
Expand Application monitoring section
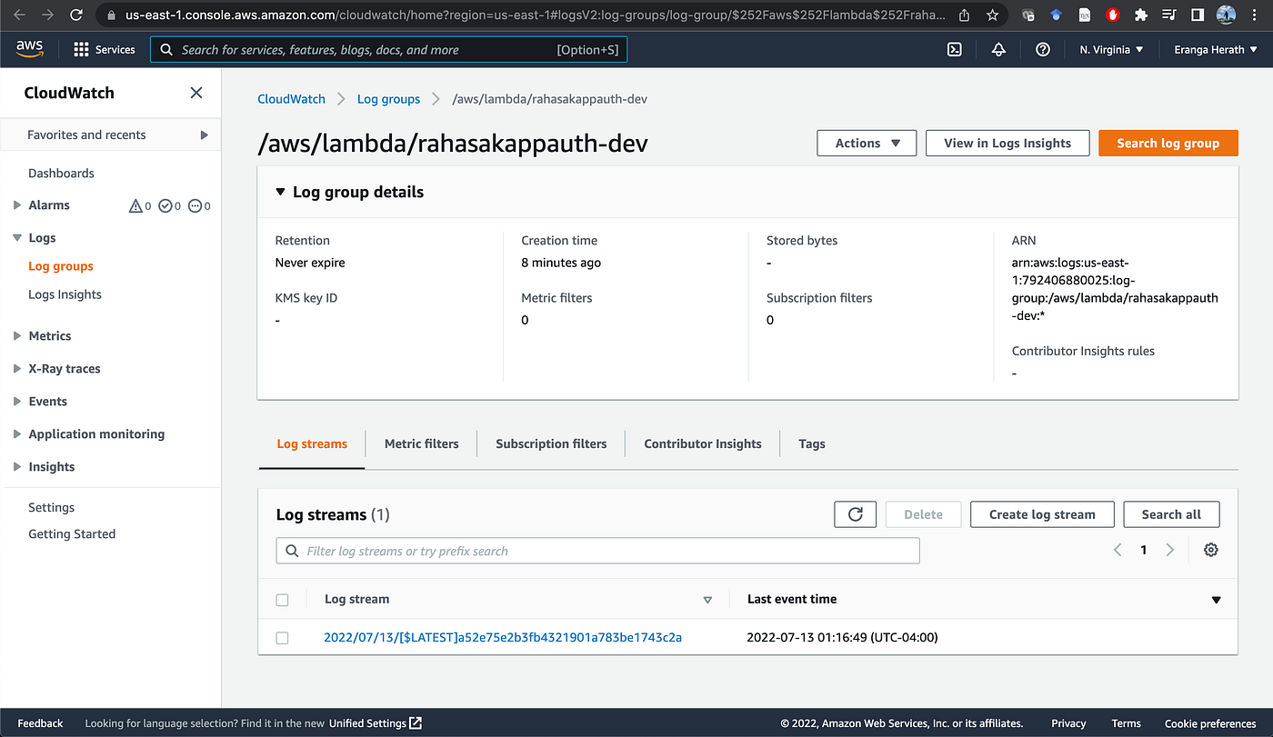point(17,434)
